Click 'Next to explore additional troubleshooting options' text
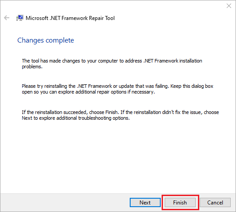Viewport: 236px width, 212px height. 76,118
